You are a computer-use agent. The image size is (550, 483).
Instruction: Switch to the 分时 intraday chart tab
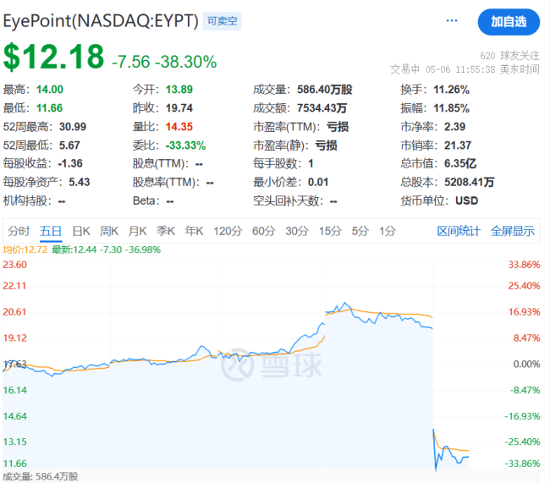19,231
